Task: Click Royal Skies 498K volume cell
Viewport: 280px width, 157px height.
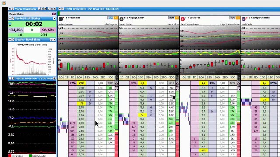Action: point(110,83)
